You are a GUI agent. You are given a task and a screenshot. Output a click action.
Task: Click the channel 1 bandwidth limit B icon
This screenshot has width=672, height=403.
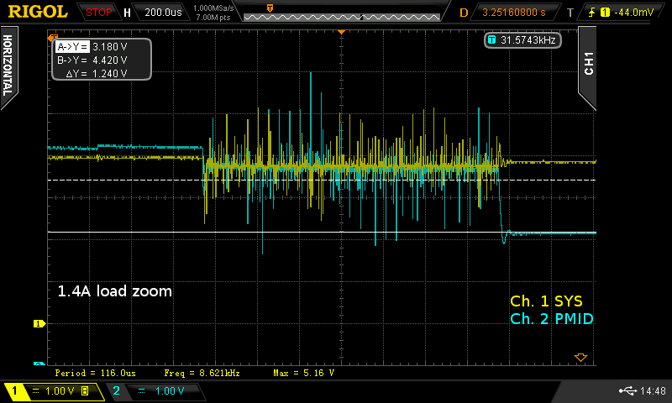pos(85,391)
